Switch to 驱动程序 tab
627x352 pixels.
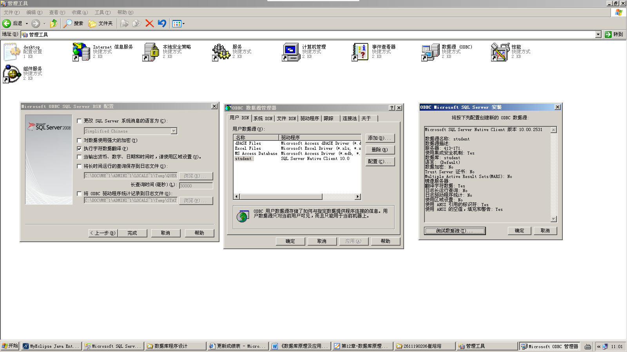point(310,119)
